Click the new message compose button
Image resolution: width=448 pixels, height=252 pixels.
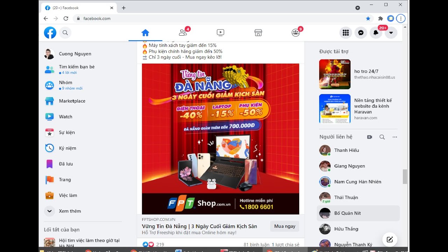tap(390, 240)
